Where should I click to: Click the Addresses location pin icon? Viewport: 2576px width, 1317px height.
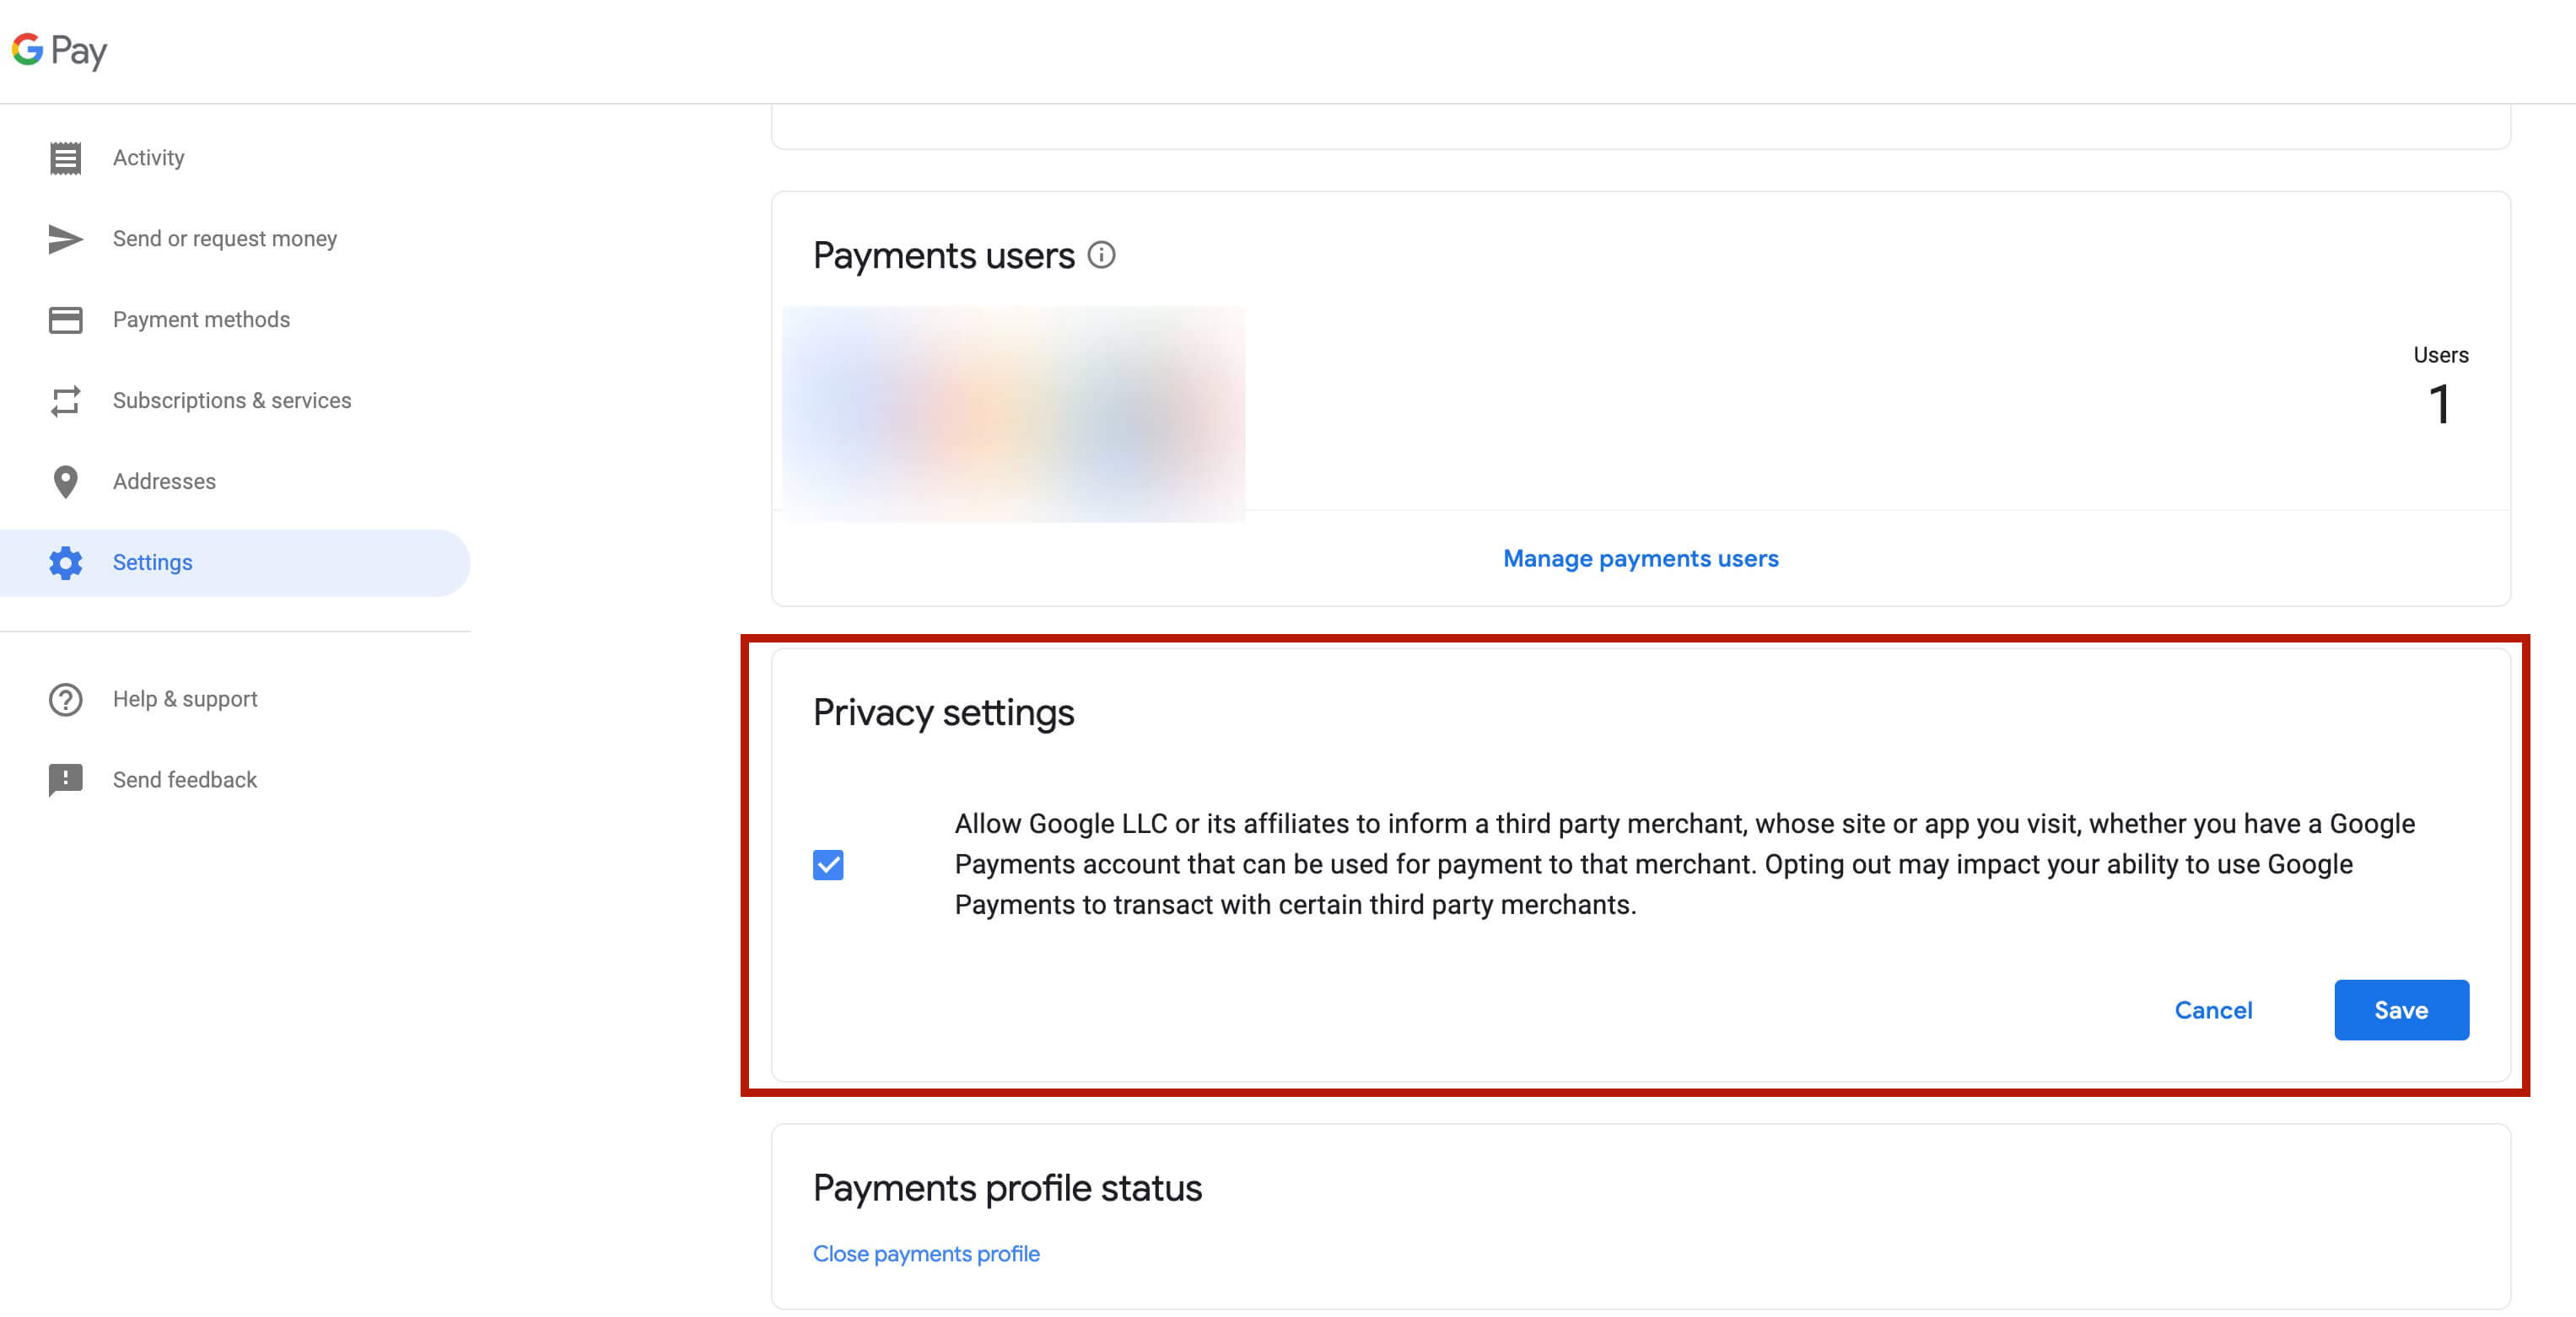tap(66, 481)
